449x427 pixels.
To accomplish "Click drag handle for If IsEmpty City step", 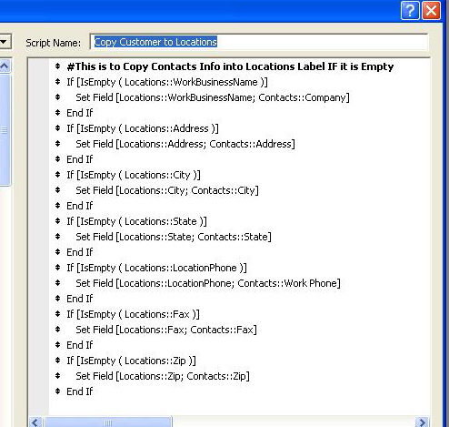I will coord(58,175).
